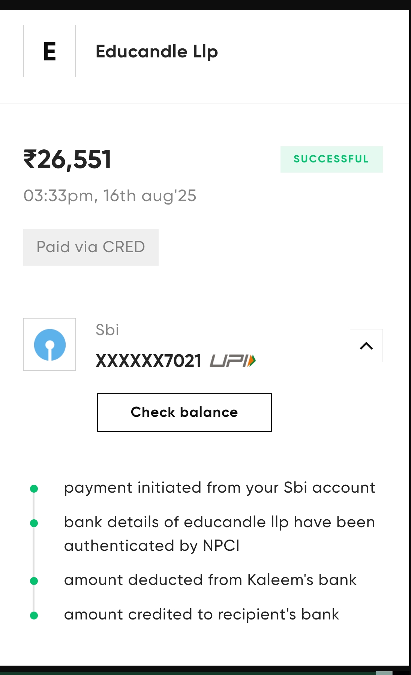Click the UPI logo icon
Image resolution: width=411 pixels, height=675 pixels.
click(x=232, y=361)
